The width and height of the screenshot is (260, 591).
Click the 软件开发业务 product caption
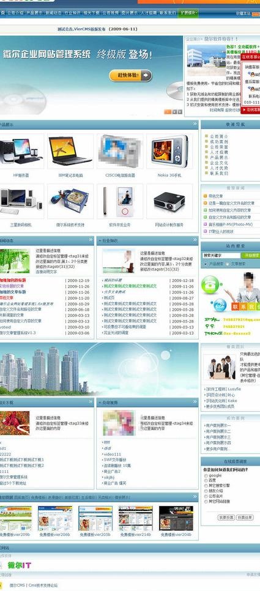[x=120, y=225]
